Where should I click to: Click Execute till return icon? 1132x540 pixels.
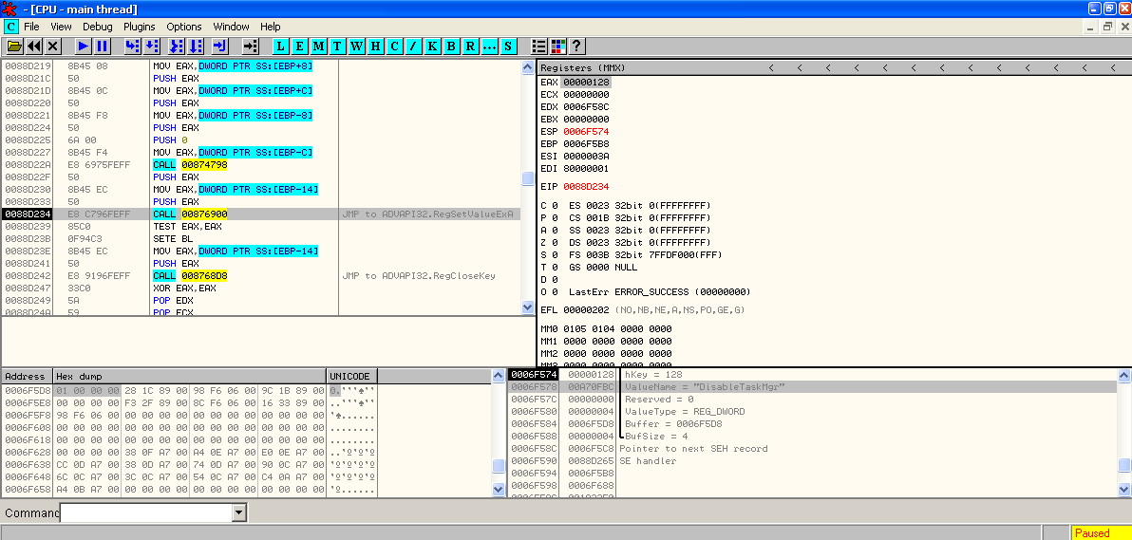(x=219, y=47)
